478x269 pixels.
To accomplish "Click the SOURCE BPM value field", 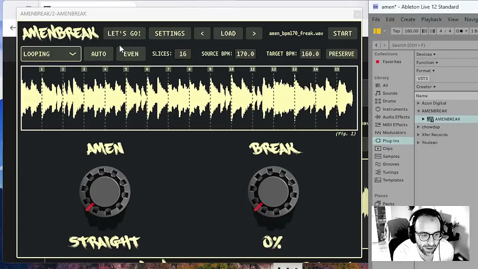I will click(245, 54).
